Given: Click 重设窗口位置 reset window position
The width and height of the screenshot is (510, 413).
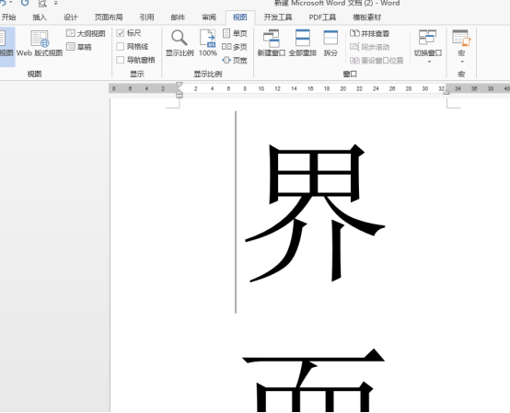Looking at the screenshot, I should pyautogui.click(x=377, y=61).
